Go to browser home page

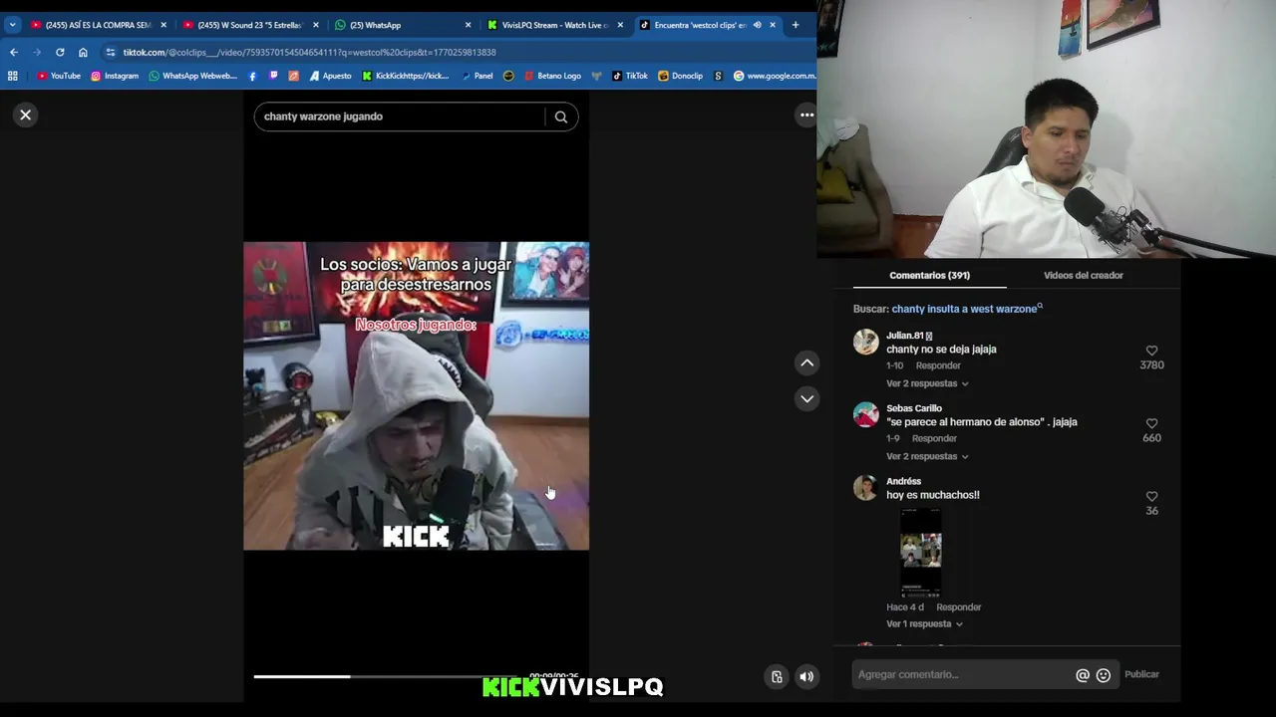pos(83,52)
